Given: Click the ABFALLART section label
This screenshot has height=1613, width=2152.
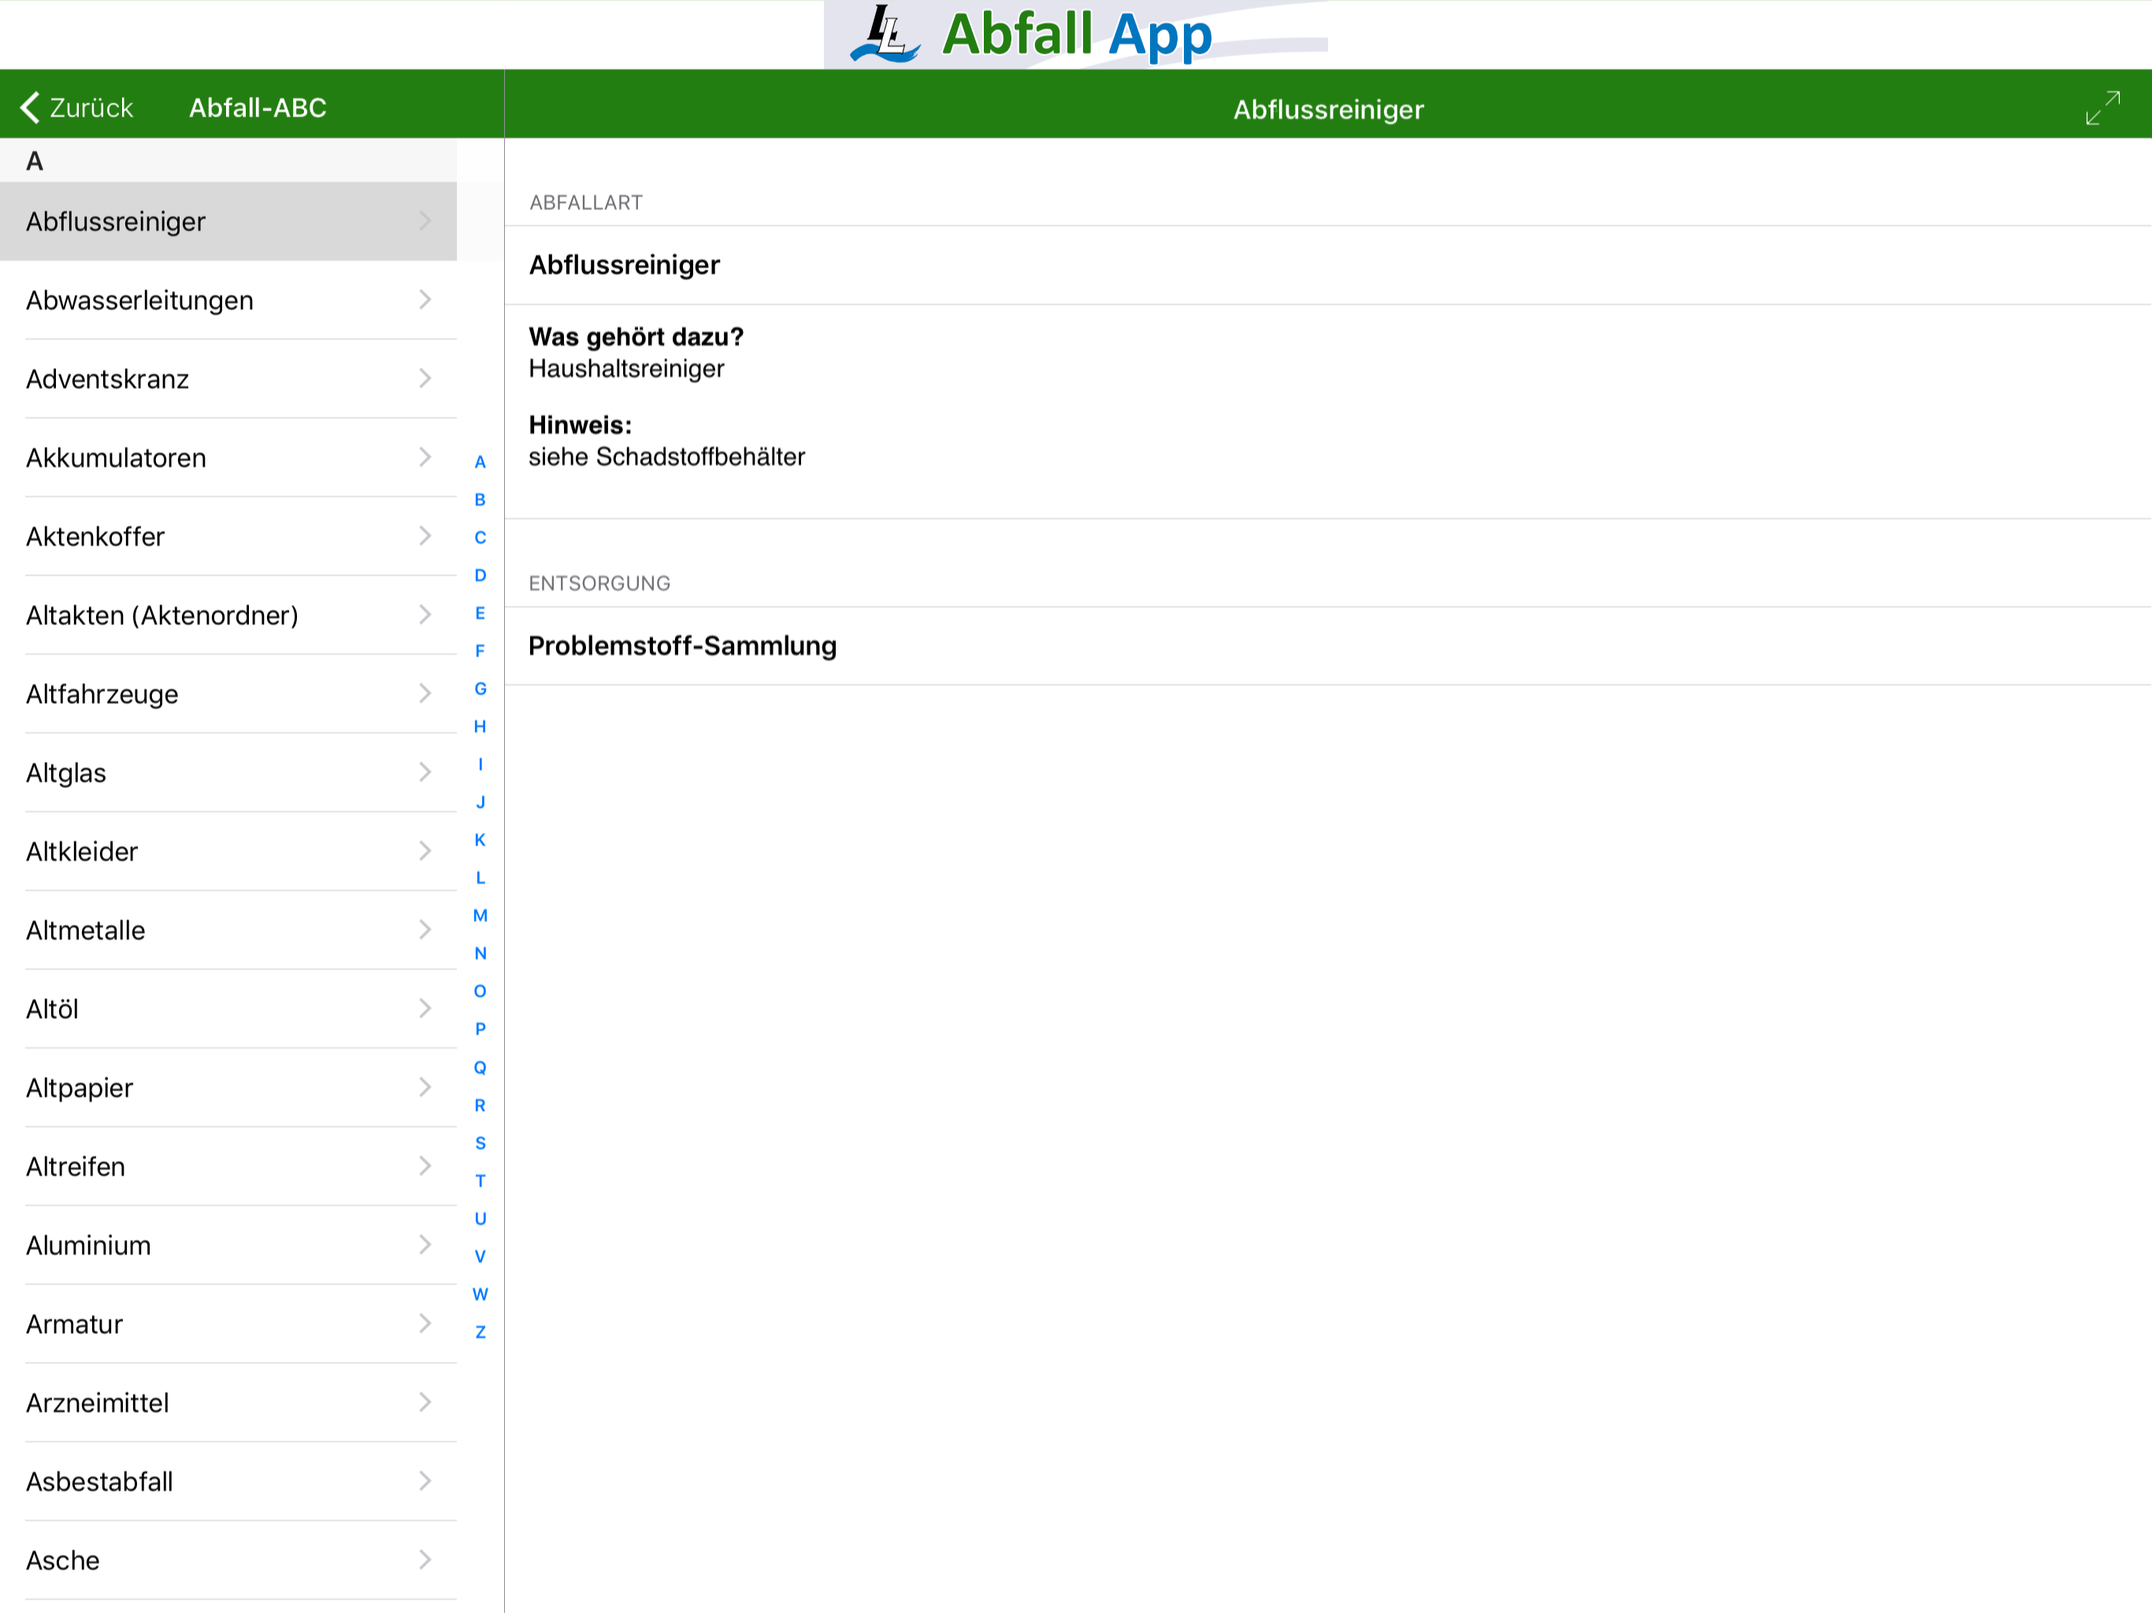Looking at the screenshot, I should pos(586,203).
